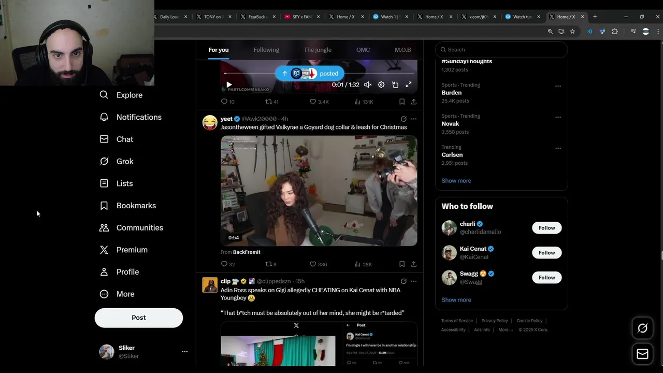Viewport: 663px width, 373px height.
Task: Bookmark this page with star icon
Action: (572, 32)
